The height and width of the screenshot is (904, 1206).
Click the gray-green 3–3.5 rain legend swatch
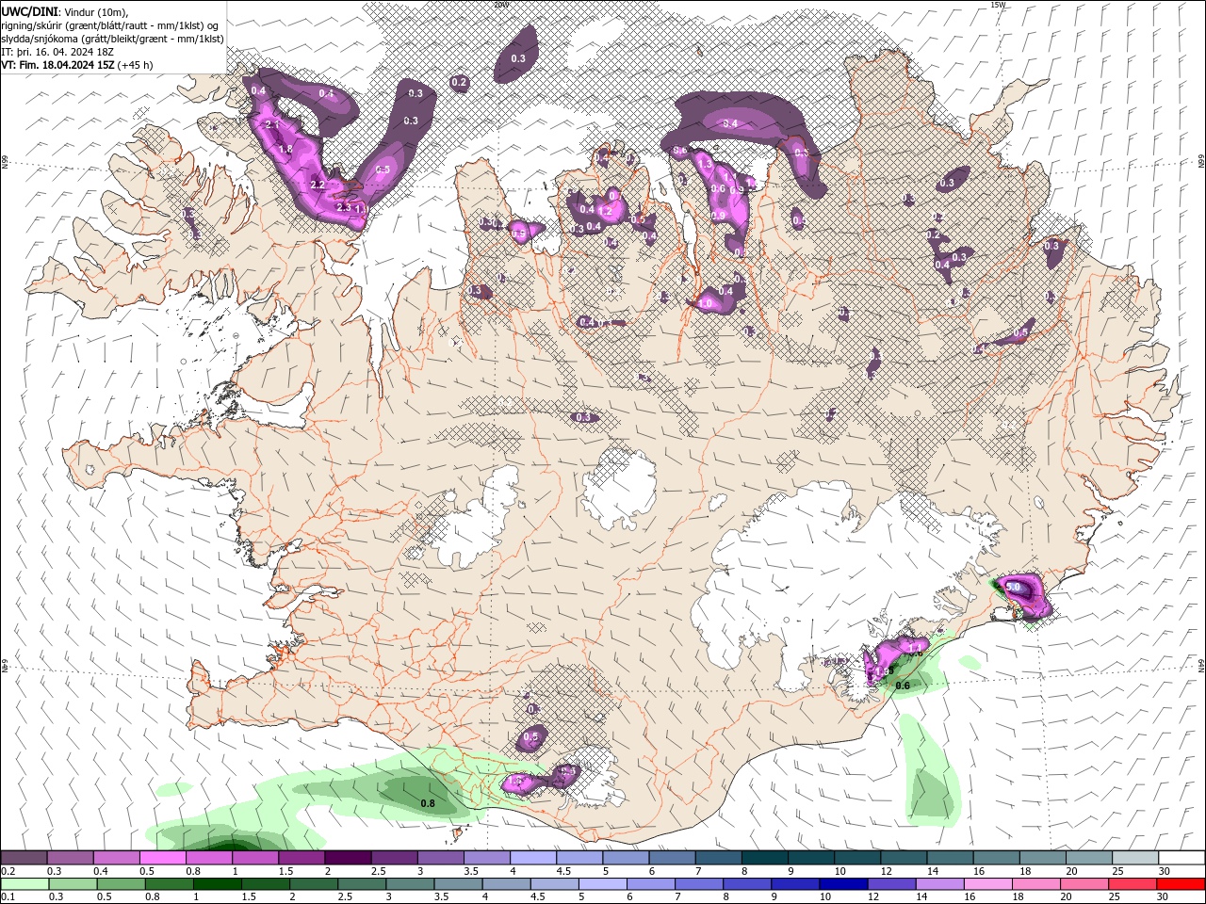point(410,884)
